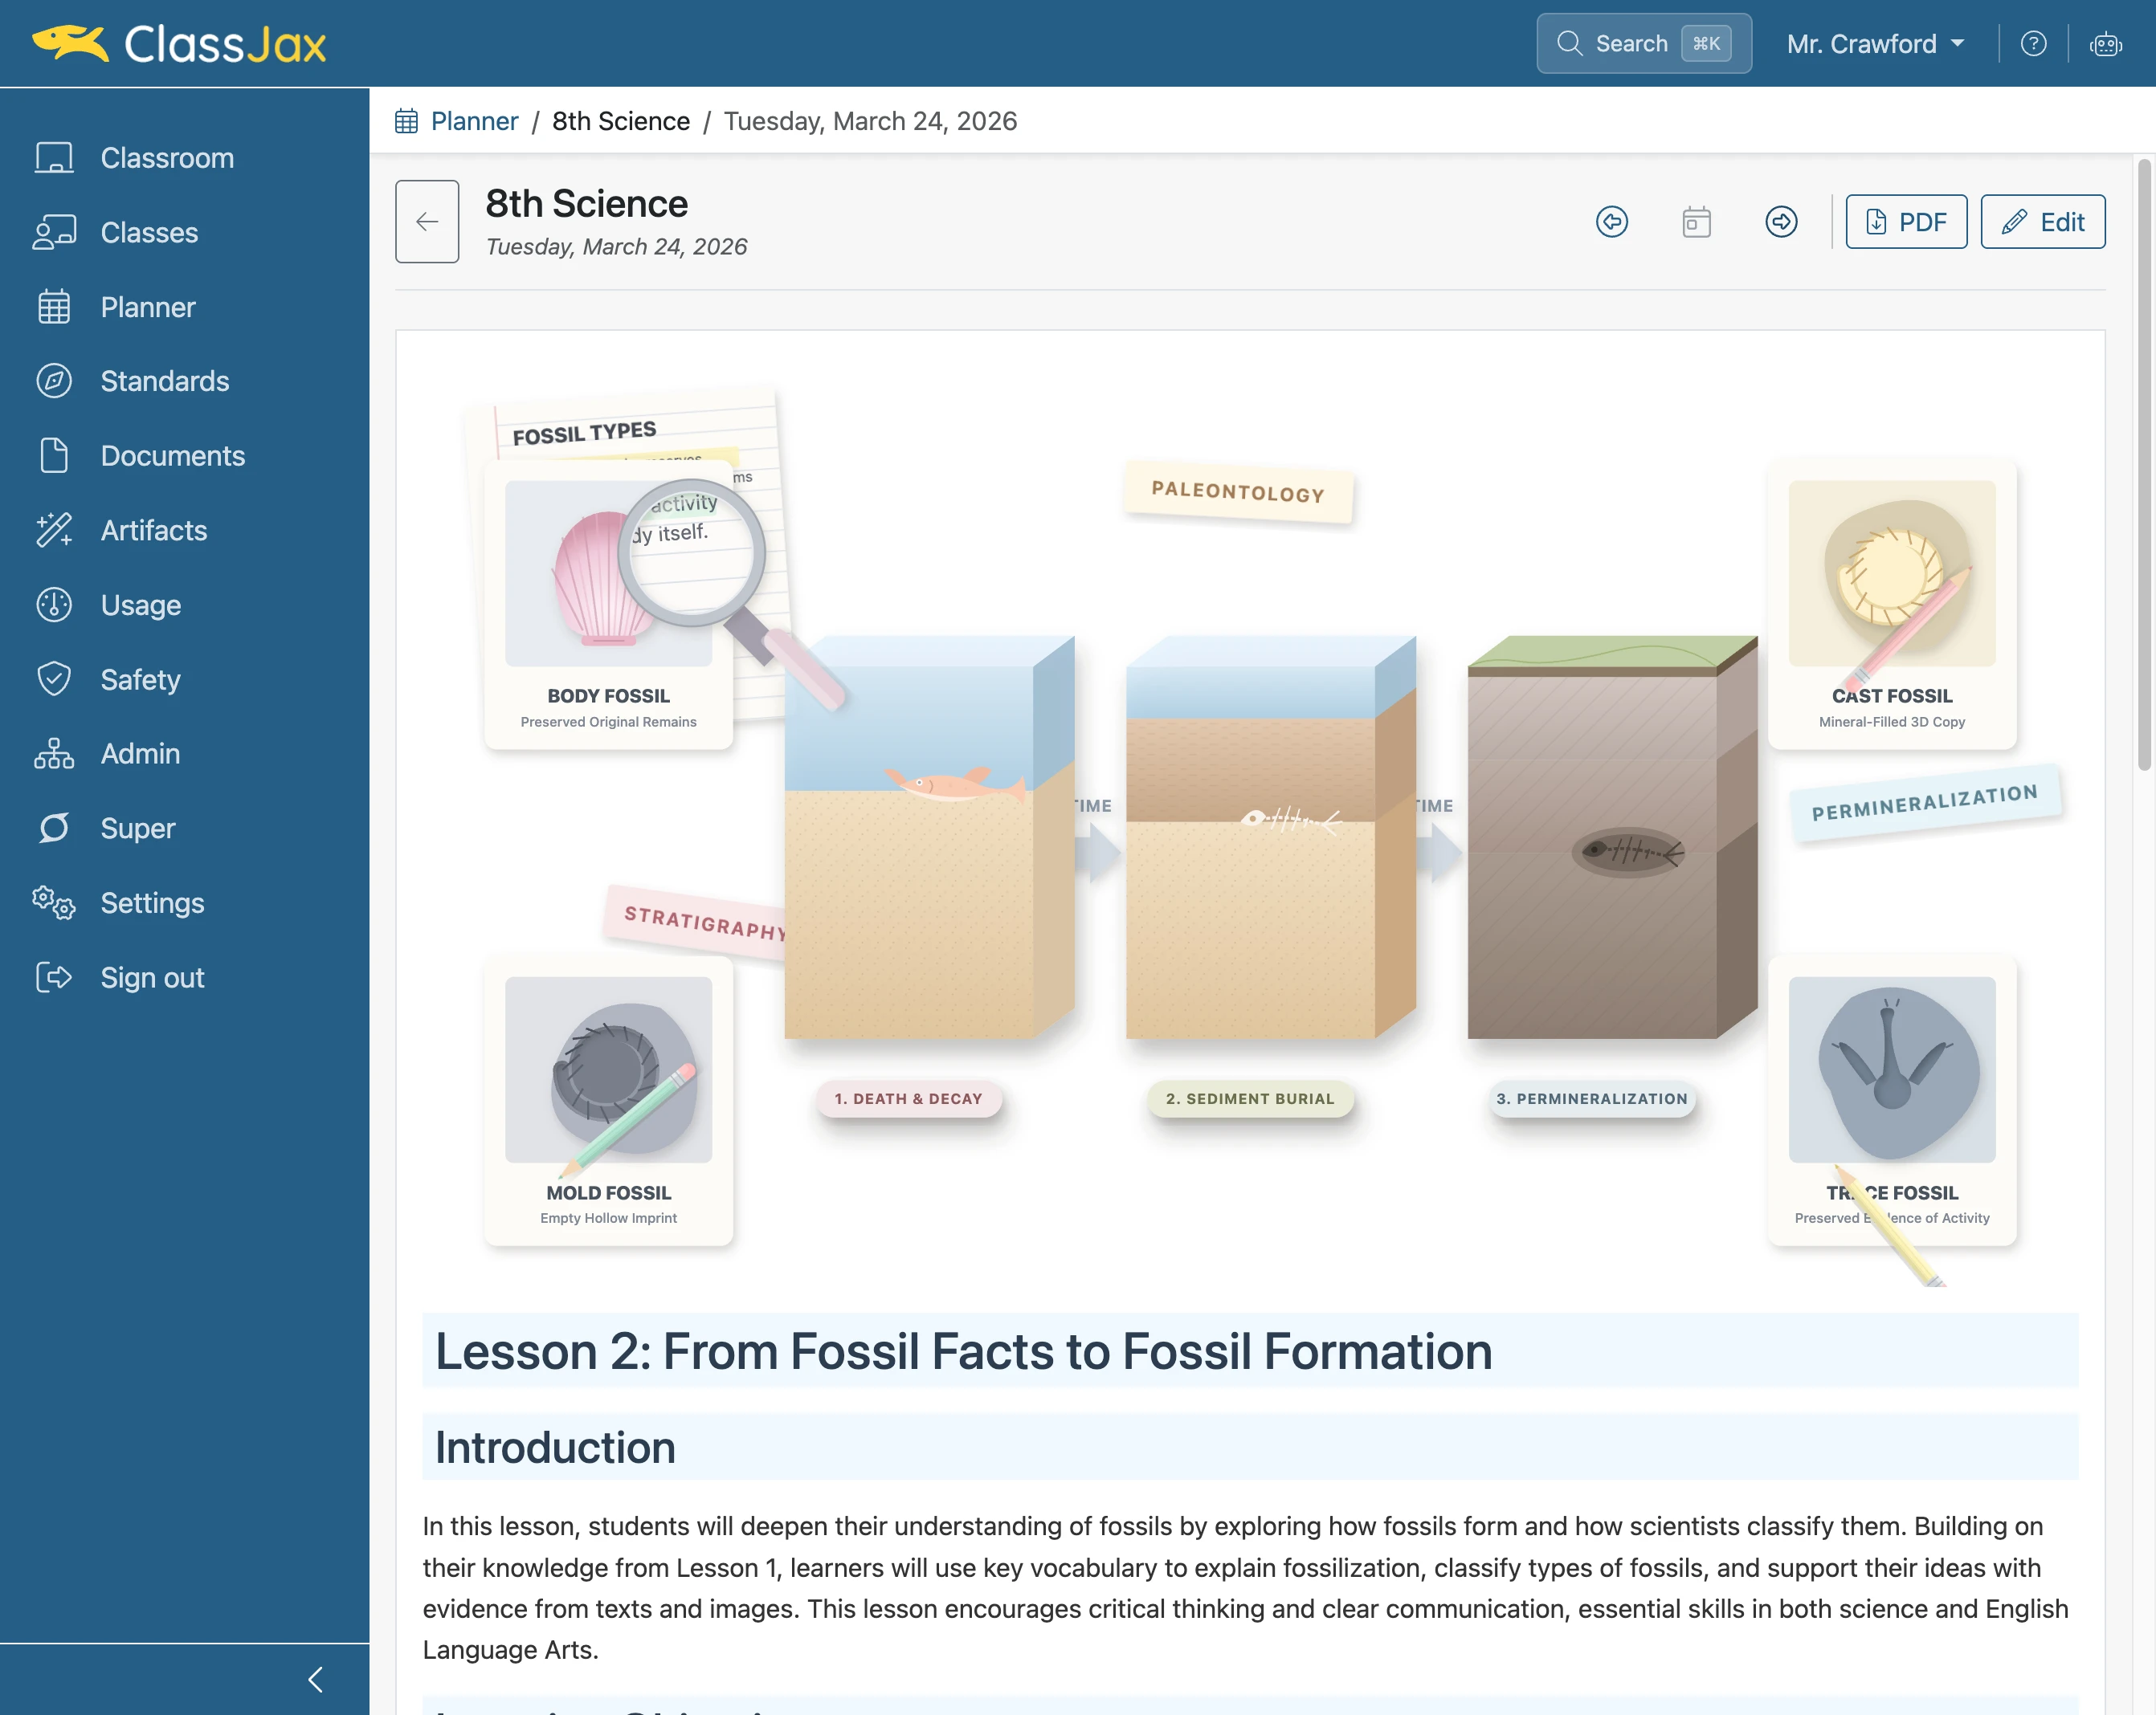Image resolution: width=2156 pixels, height=1715 pixels.
Task: Click the page vertical scrollbar
Action: point(2144,465)
